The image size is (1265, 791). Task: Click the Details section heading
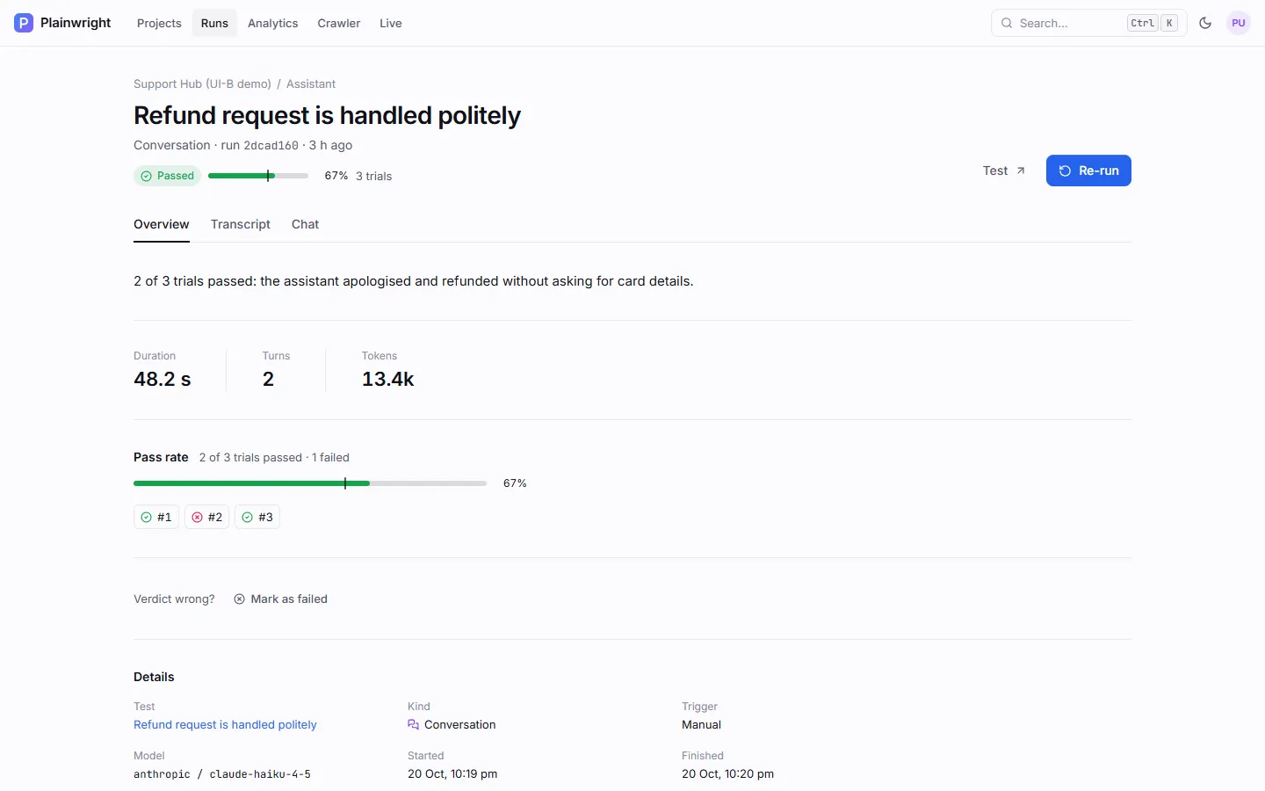point(154,677)
